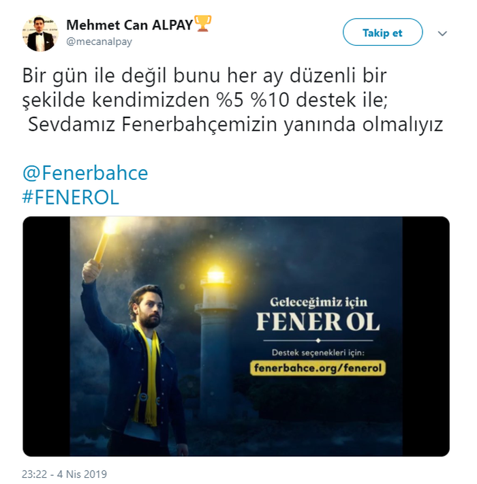Image resolution: width=477 pixels, height=484 pixels.
Task: Open the #FENEROL hashtag
Action: (x=71, y=198)
